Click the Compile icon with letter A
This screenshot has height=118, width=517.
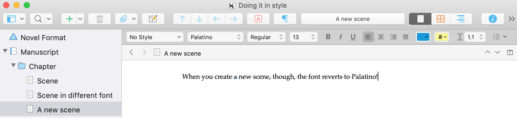coord(258,19)
